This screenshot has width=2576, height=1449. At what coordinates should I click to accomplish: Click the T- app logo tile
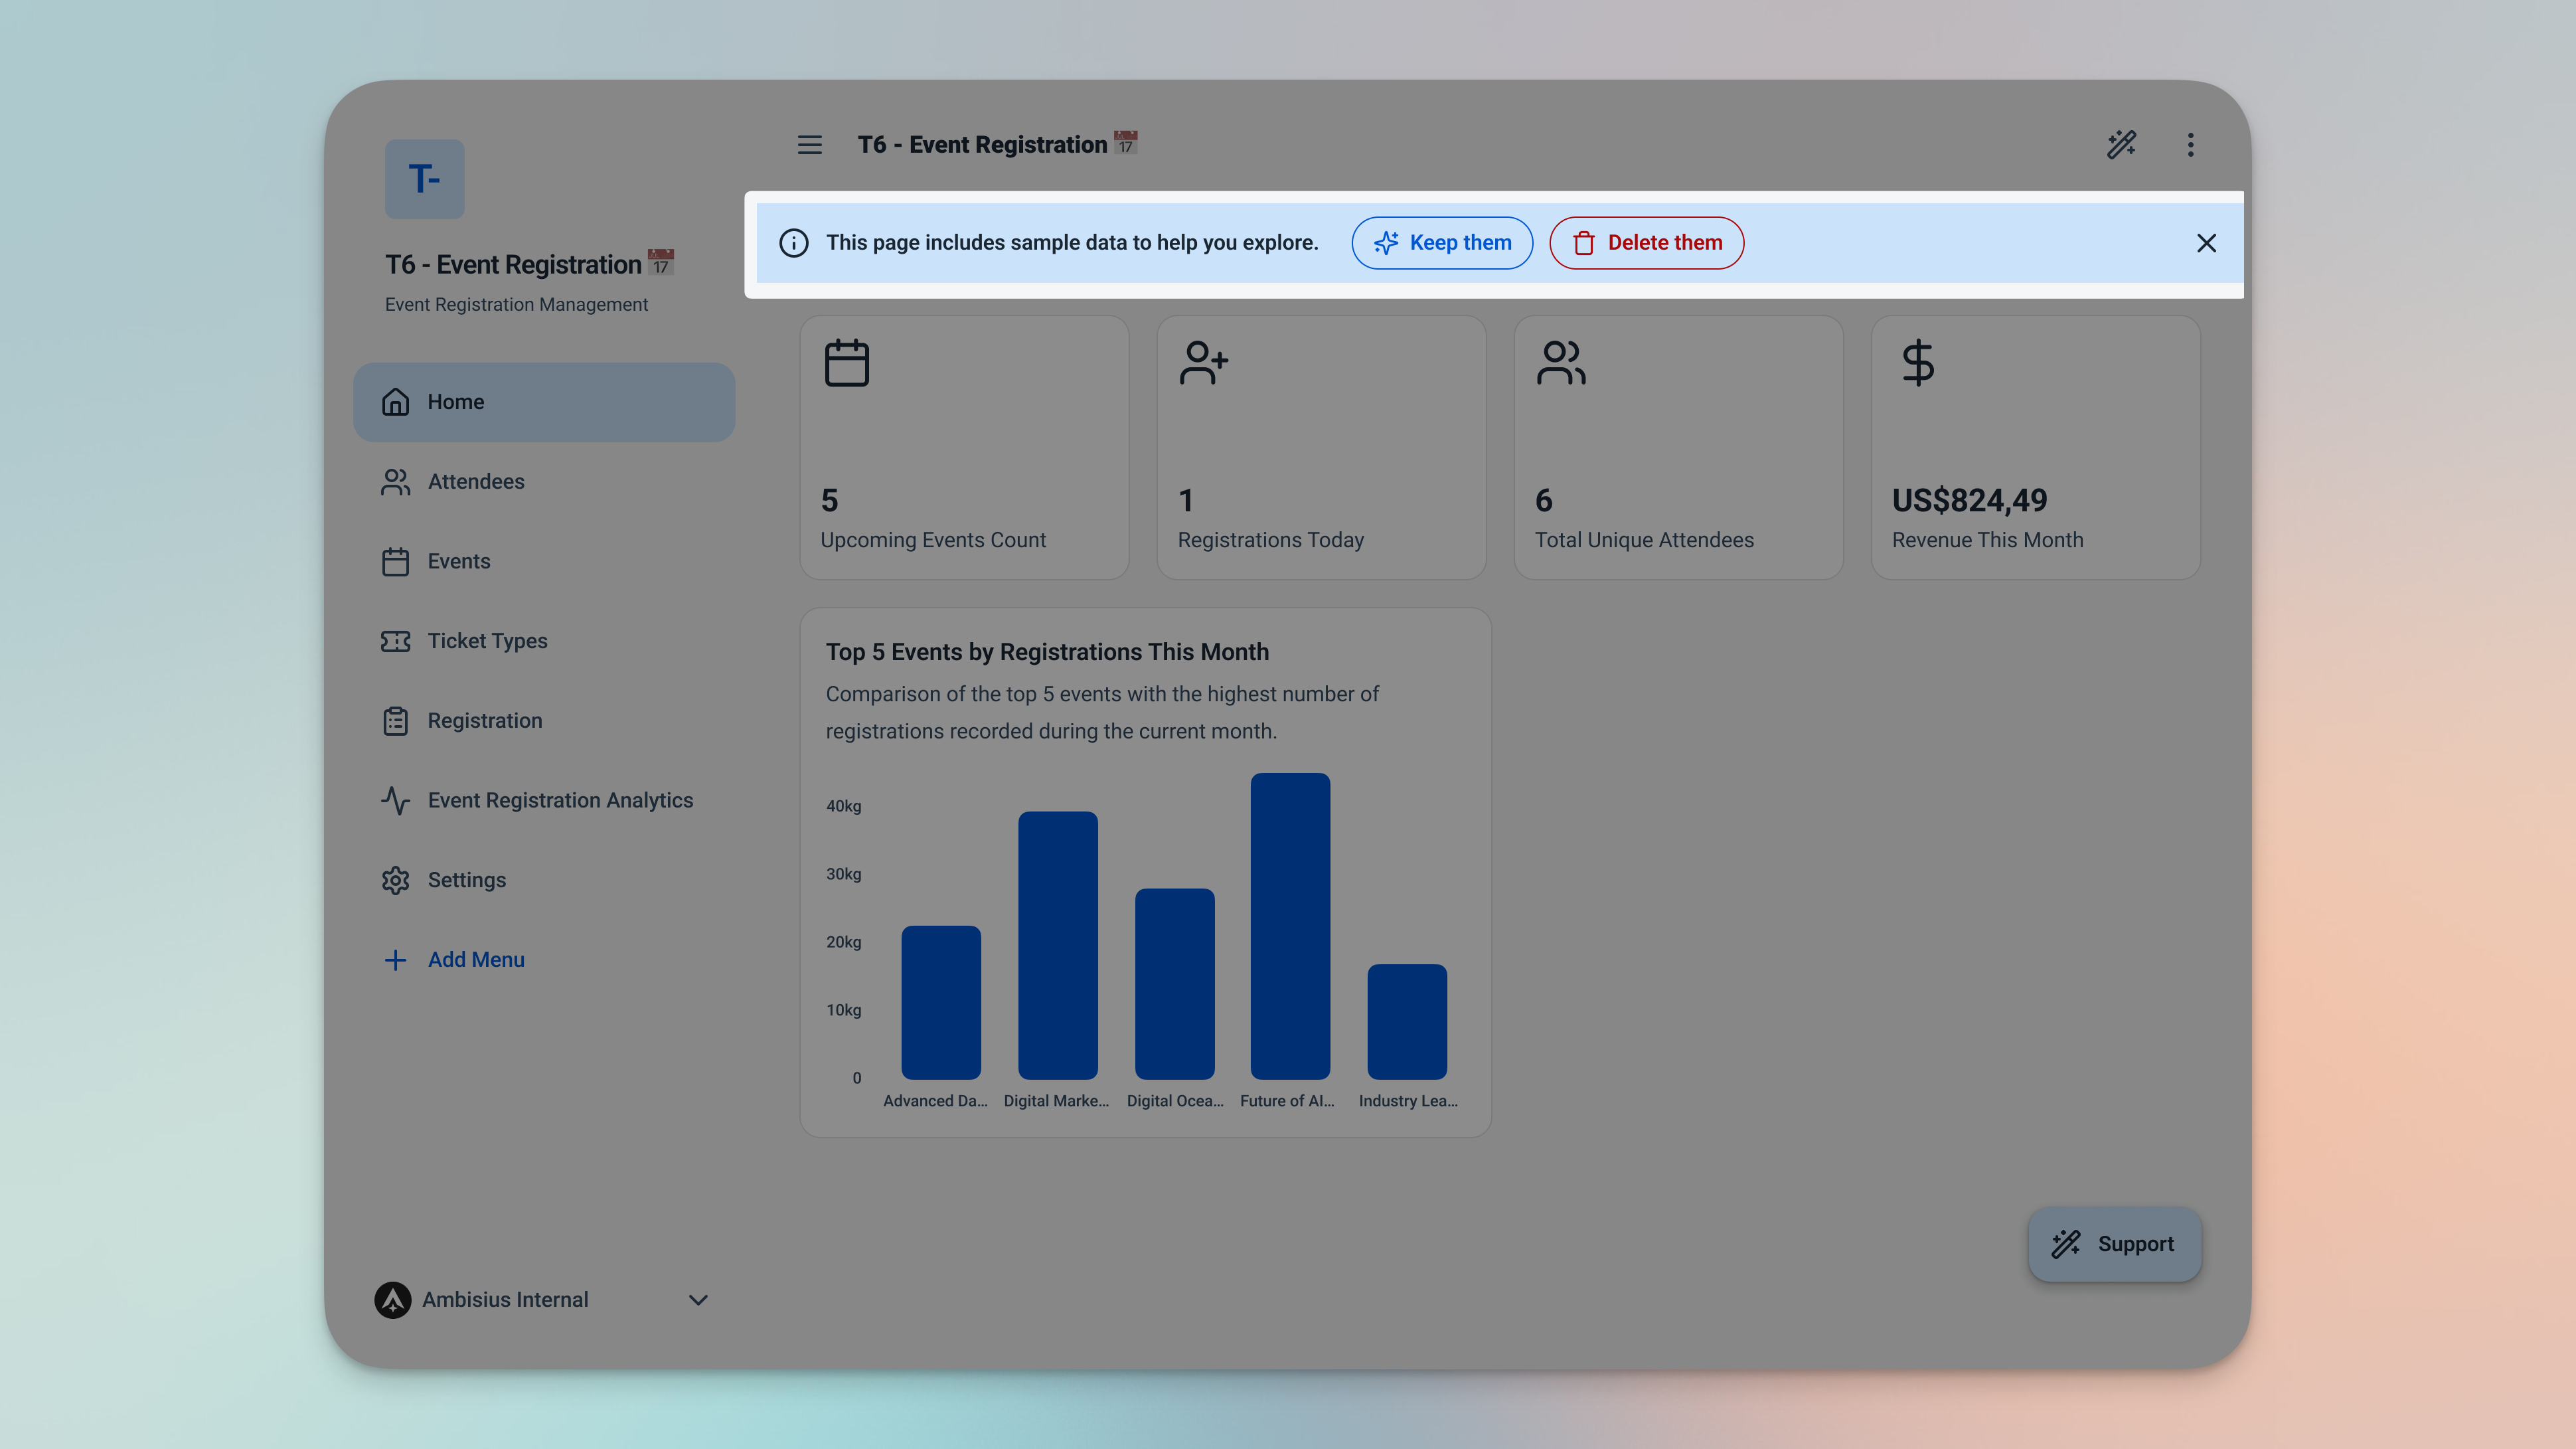[425, 179]
